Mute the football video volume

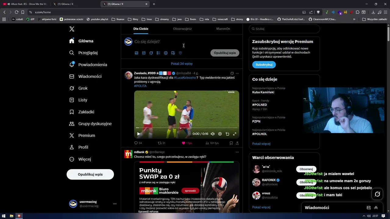(x=213, y=134)
